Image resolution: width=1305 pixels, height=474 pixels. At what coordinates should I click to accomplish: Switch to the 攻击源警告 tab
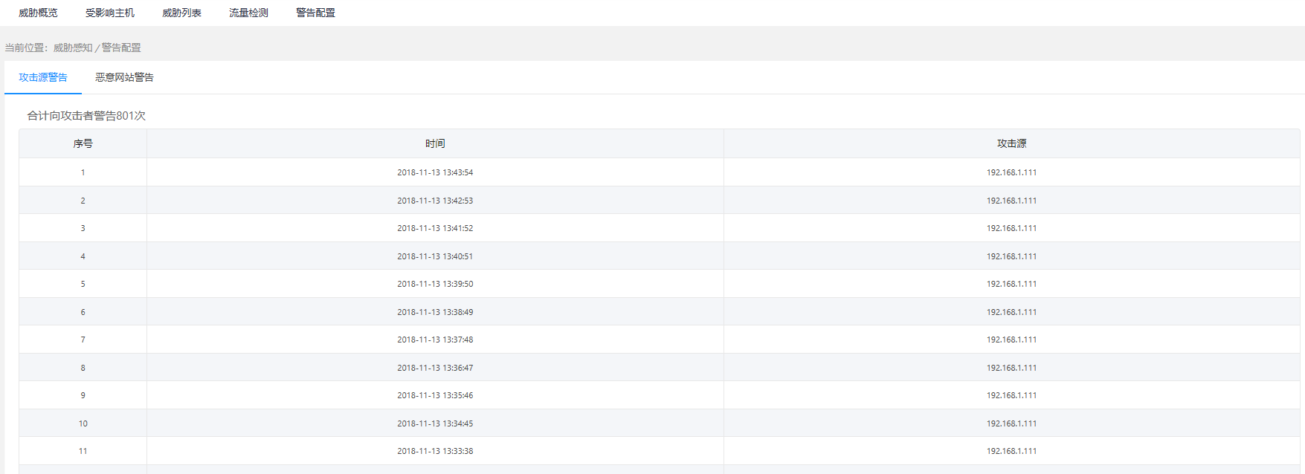(43, 77)
